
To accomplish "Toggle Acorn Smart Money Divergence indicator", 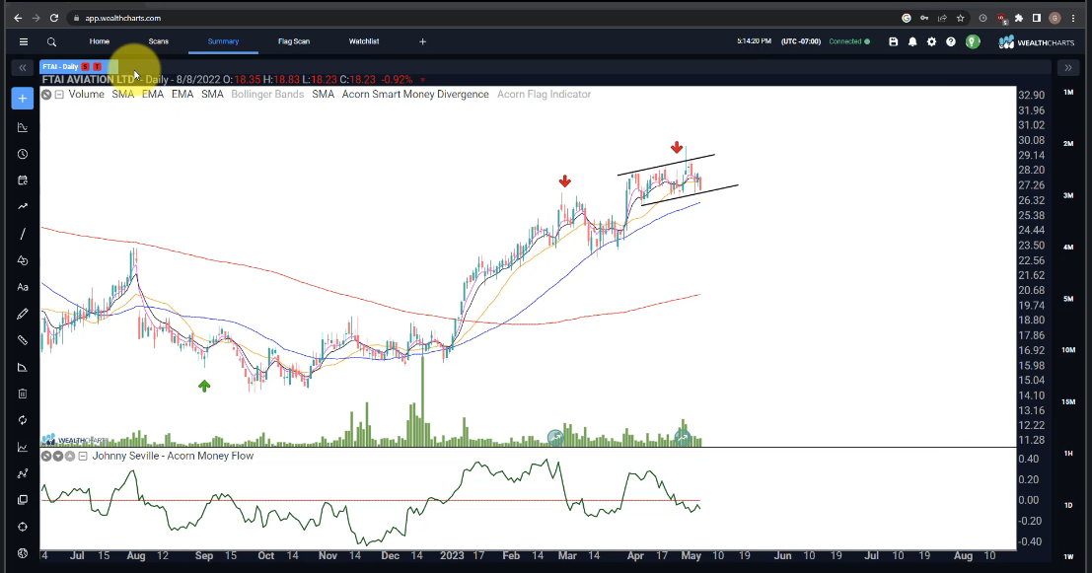I will [415, 94].
